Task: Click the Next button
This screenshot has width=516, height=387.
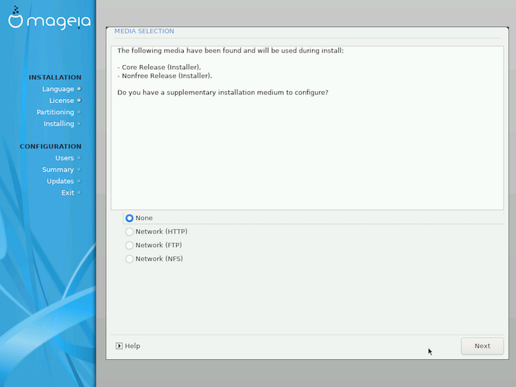Action: (482, 346)
